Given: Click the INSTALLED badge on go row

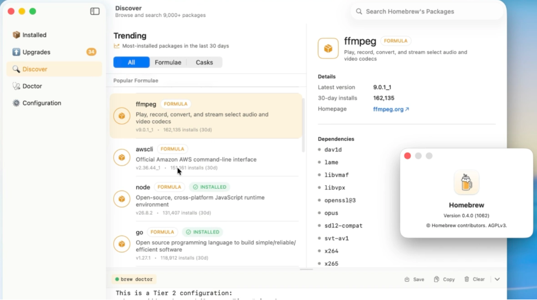Looking at the screenshot, I should tap(202, 232).
